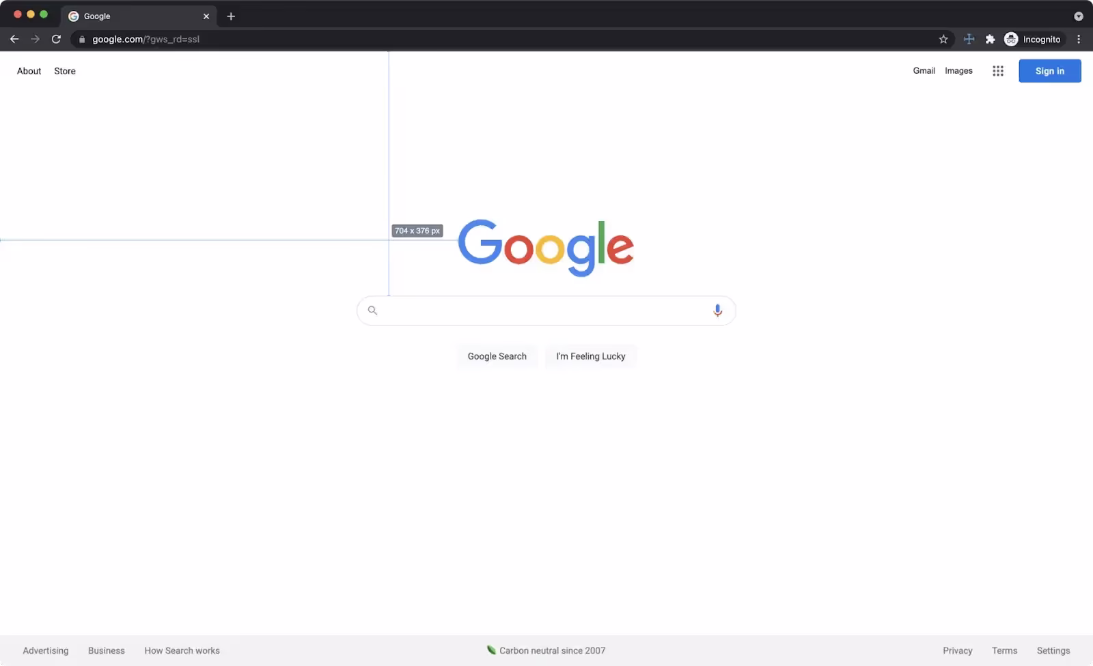Screen dimensions: 1093x666
Task: Click the blue Sign in button
Action: [1049, 71]
